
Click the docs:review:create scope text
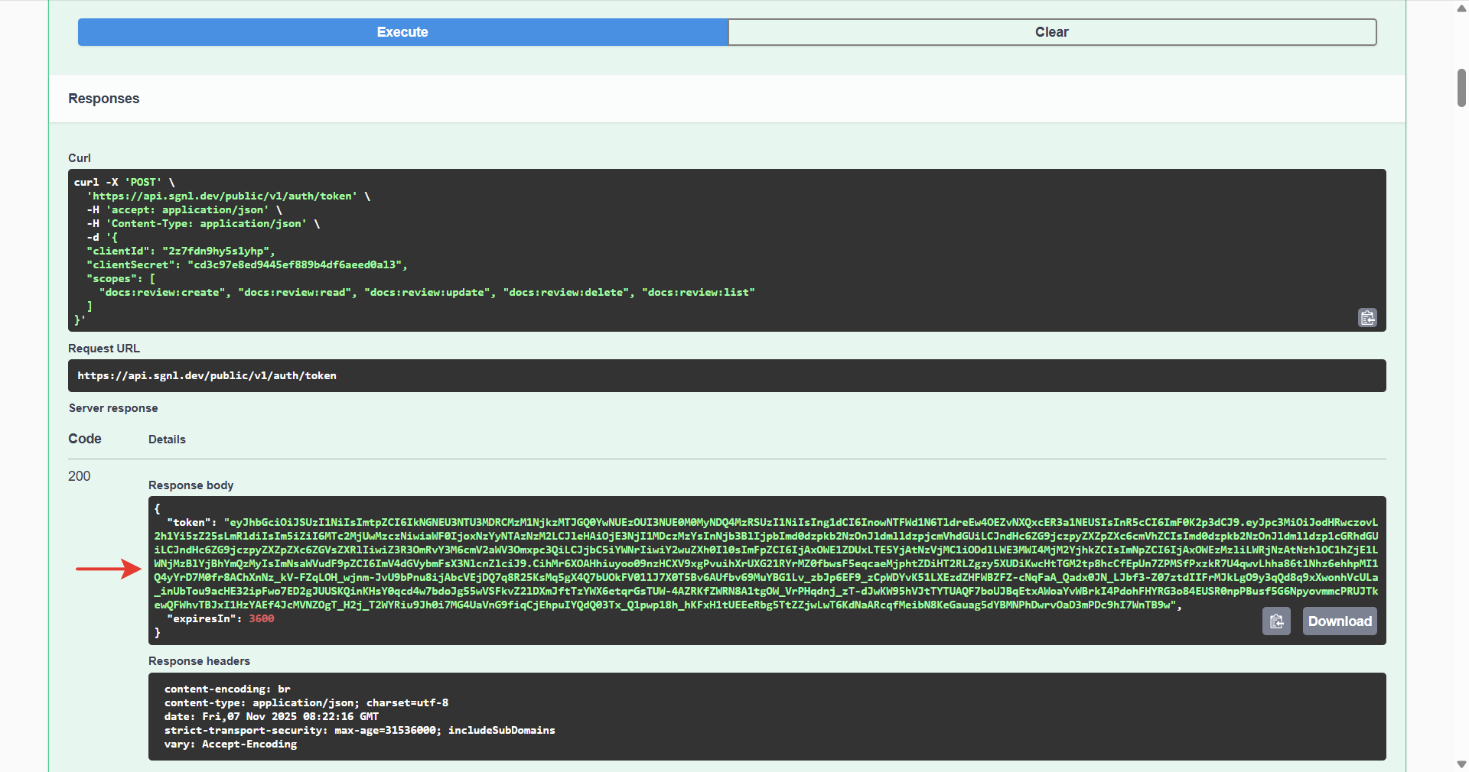point(161,292)
